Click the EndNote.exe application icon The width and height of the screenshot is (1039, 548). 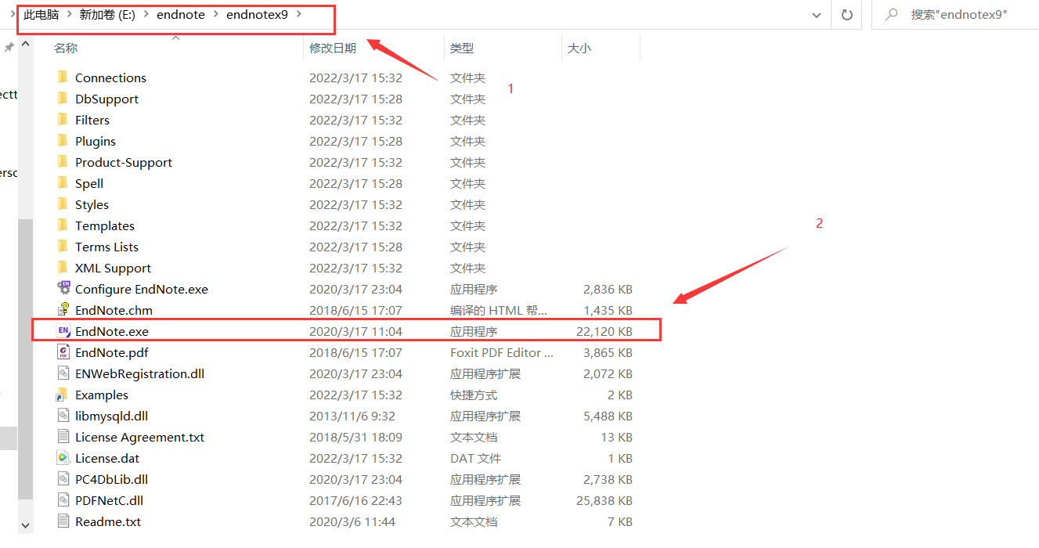(63, 331)
